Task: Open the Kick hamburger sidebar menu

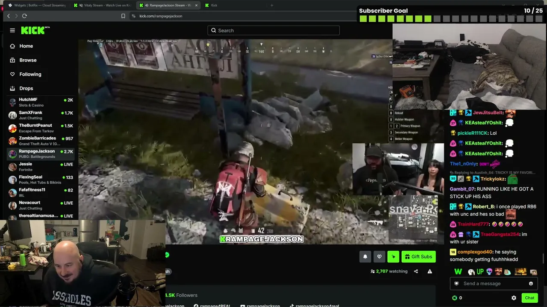Action: [x=12, y=30]
